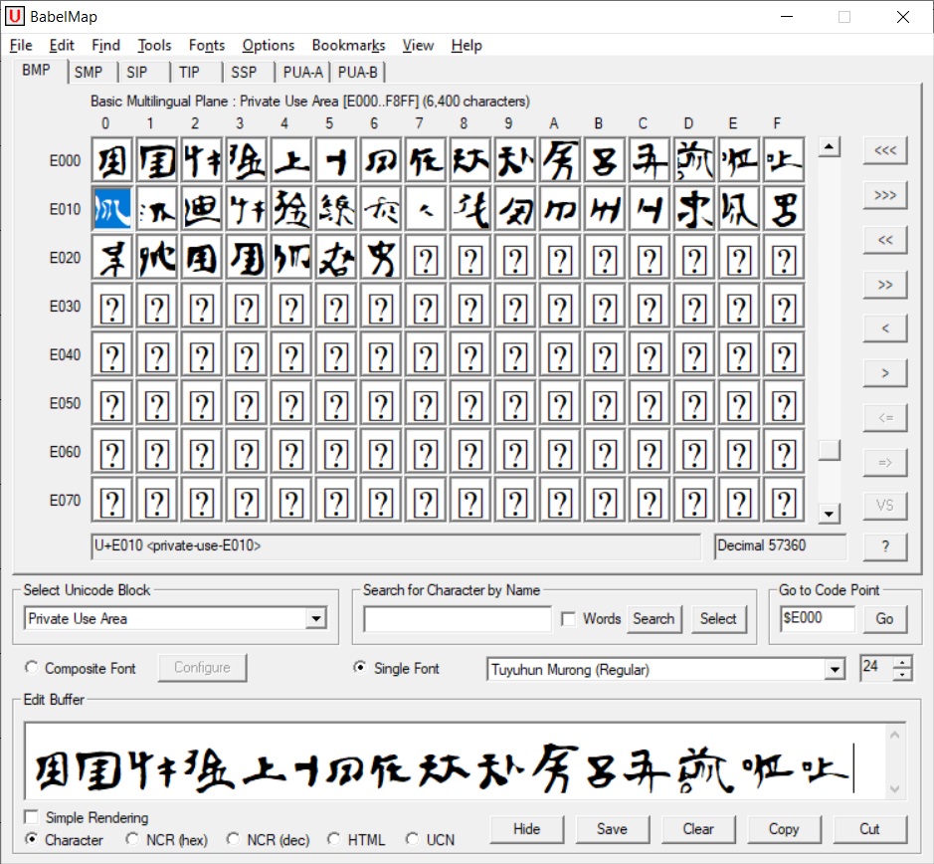Viewport: 934px width, 864px height.
Task: Select the highlighted glyph cell at E010
Action: (x=112, y=209)
